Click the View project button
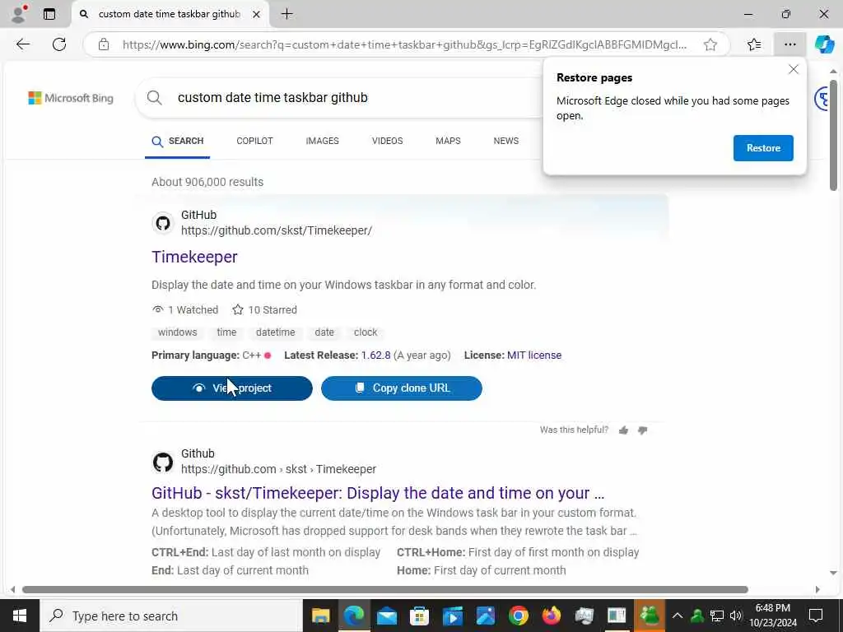The height and width of the screenshot is (632, 843). click(231, 388)
